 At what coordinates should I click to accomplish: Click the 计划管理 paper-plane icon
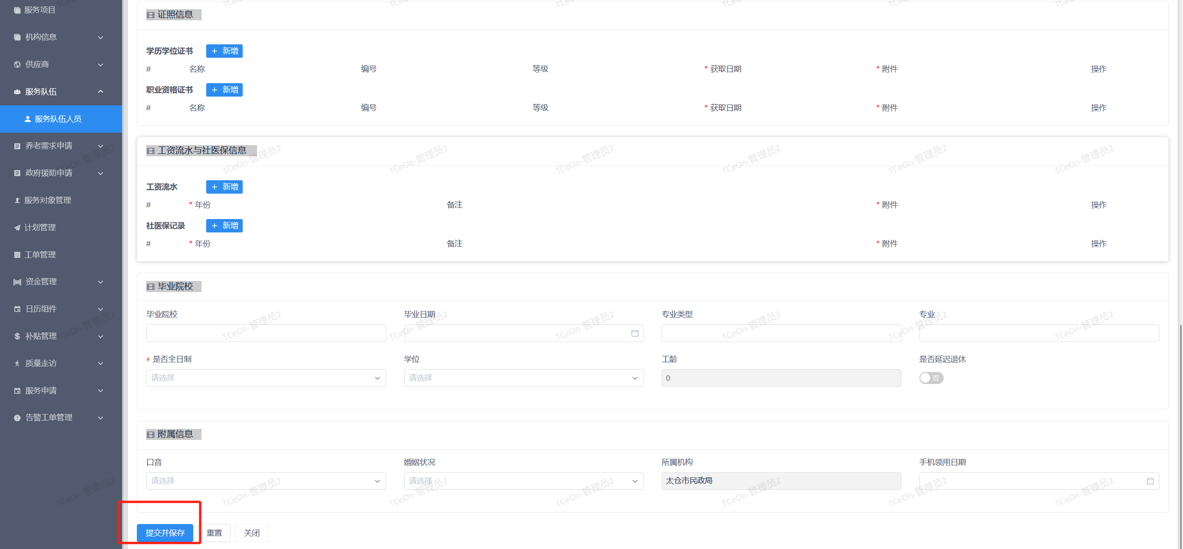(x=17, y=227)
